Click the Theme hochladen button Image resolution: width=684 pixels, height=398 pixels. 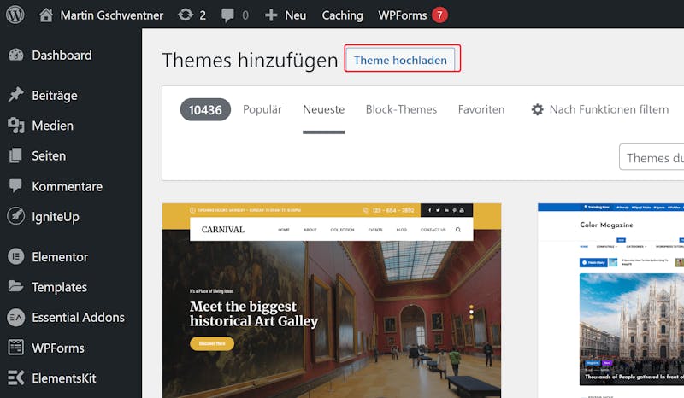[x=400, y=60]
